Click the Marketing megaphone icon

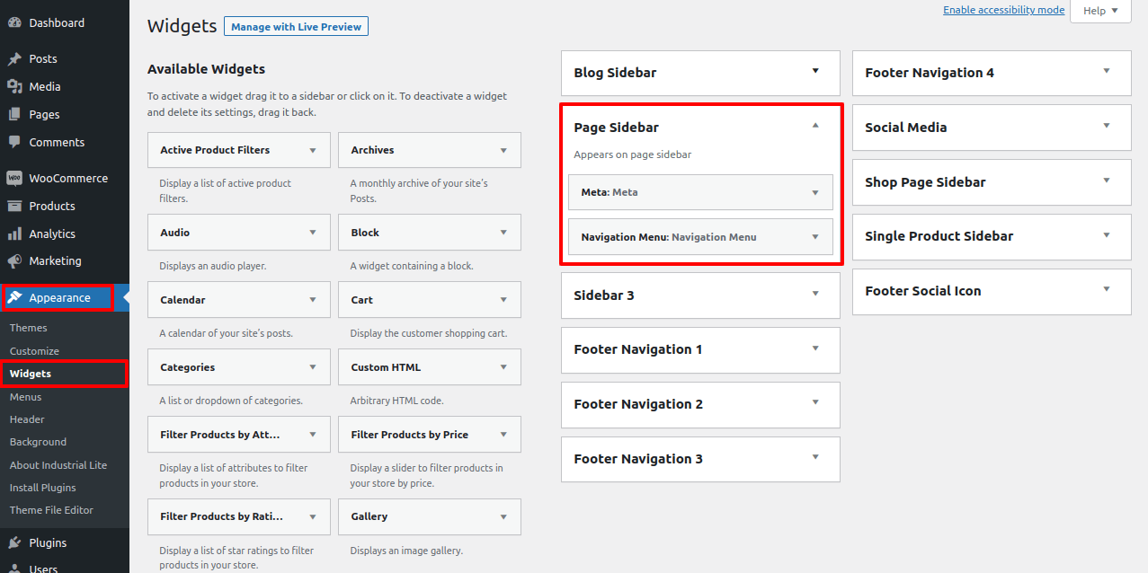click(14, 261)
